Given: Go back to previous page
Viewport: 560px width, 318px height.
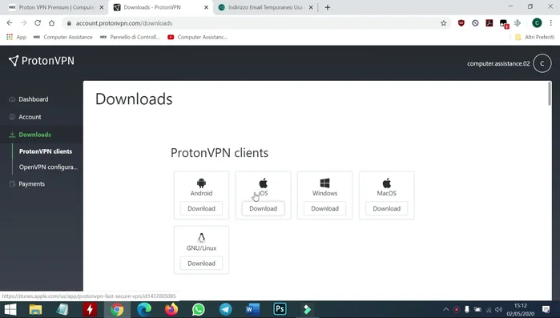Looking at the screenshot, I should [10, 23].
